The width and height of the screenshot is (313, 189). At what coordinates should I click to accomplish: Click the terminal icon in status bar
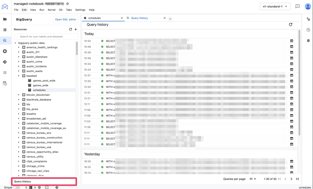[31, 187]
